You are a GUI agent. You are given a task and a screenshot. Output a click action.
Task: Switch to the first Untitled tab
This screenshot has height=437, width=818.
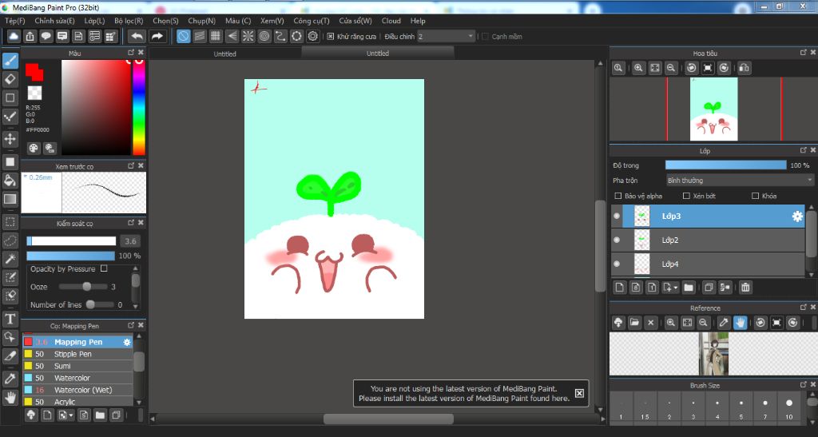(x=224, y=54)
